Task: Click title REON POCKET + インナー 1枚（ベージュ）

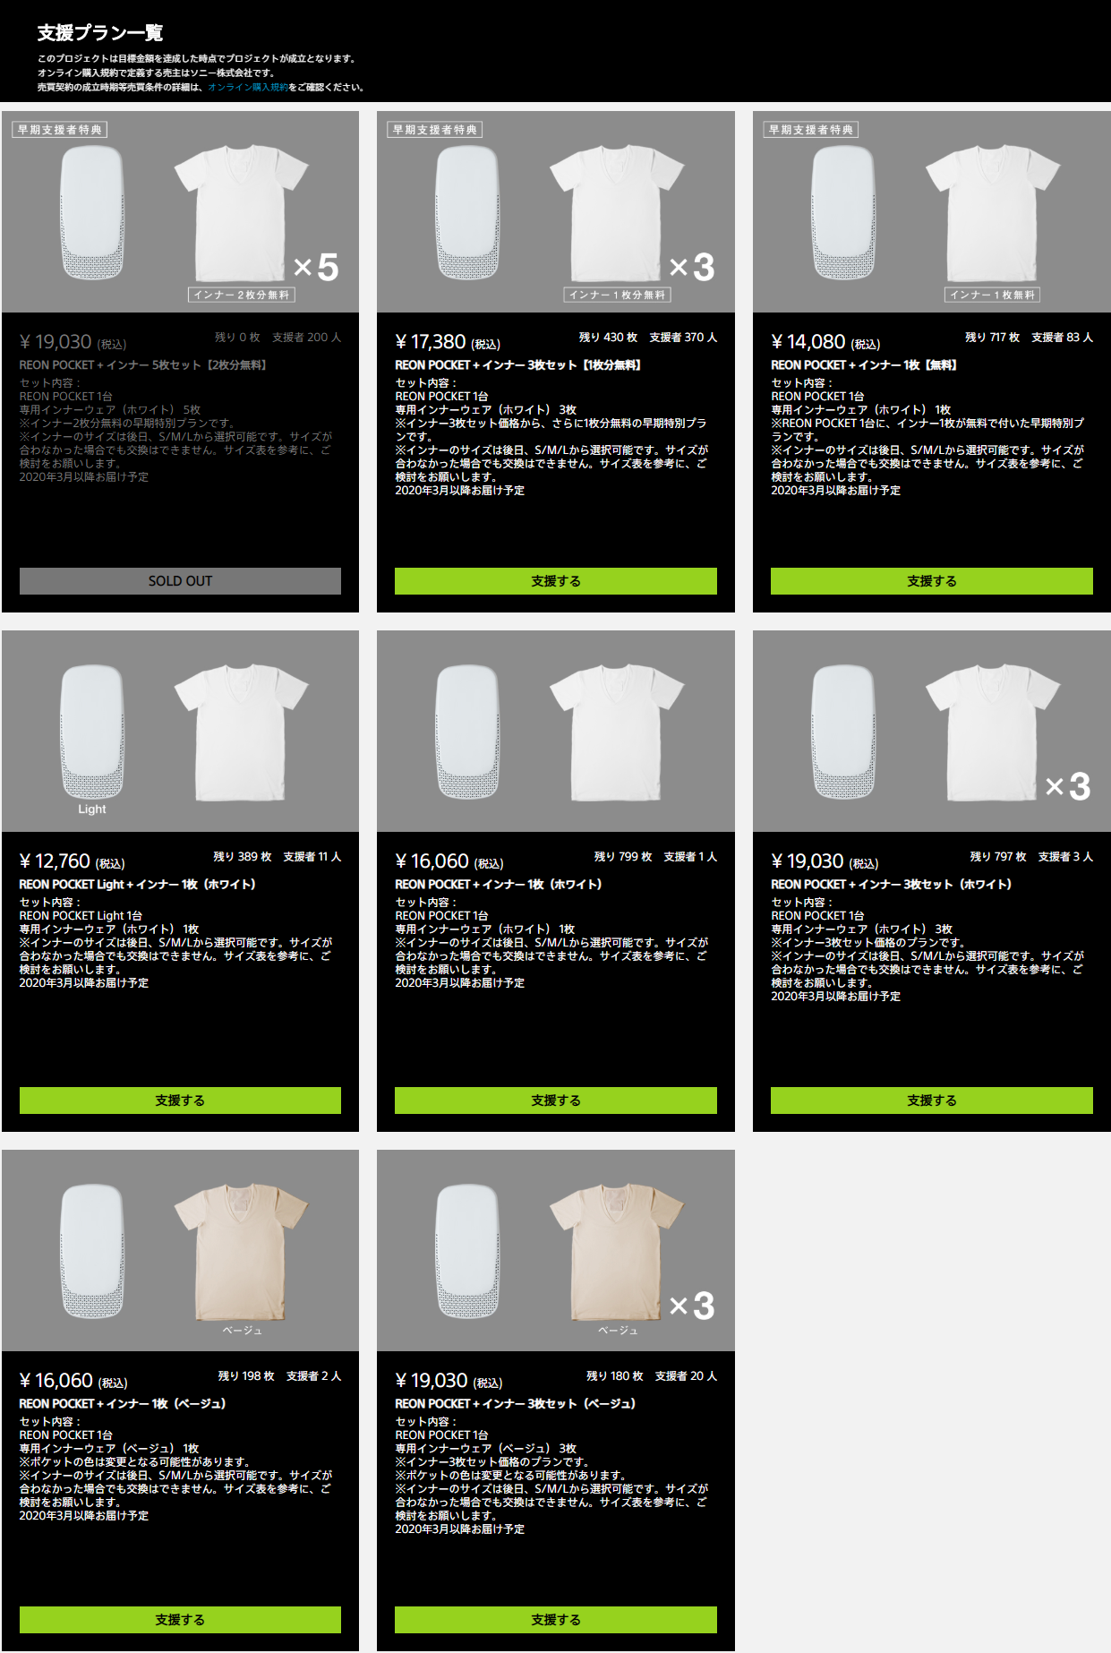Action: pyautogui.click(x=123, y=1404)
